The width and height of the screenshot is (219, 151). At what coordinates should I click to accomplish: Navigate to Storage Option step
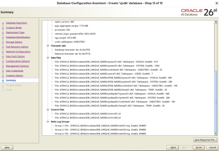coord(14,42)
